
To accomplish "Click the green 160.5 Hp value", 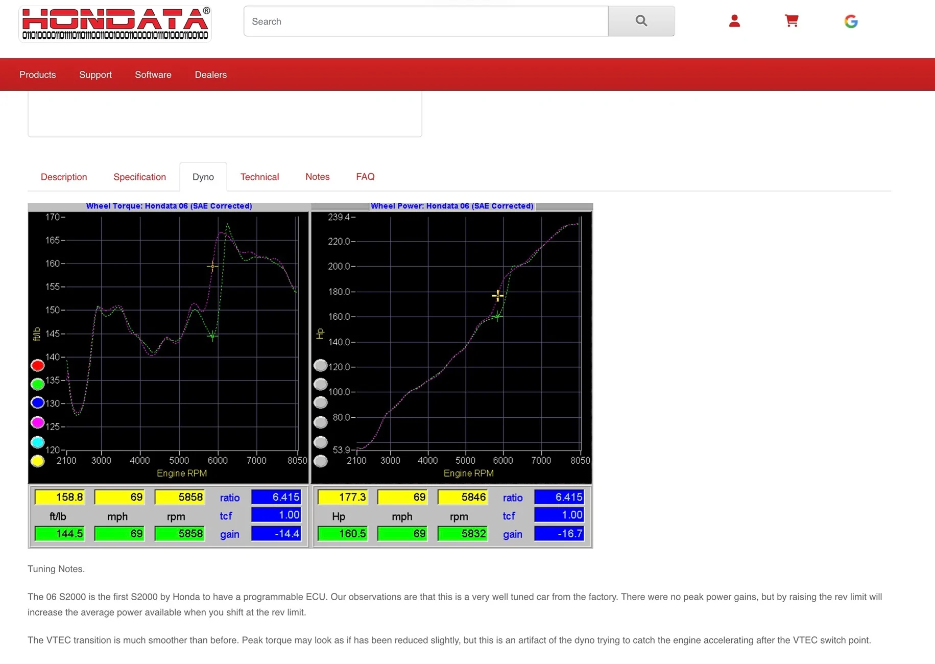I will click(343, 534).
